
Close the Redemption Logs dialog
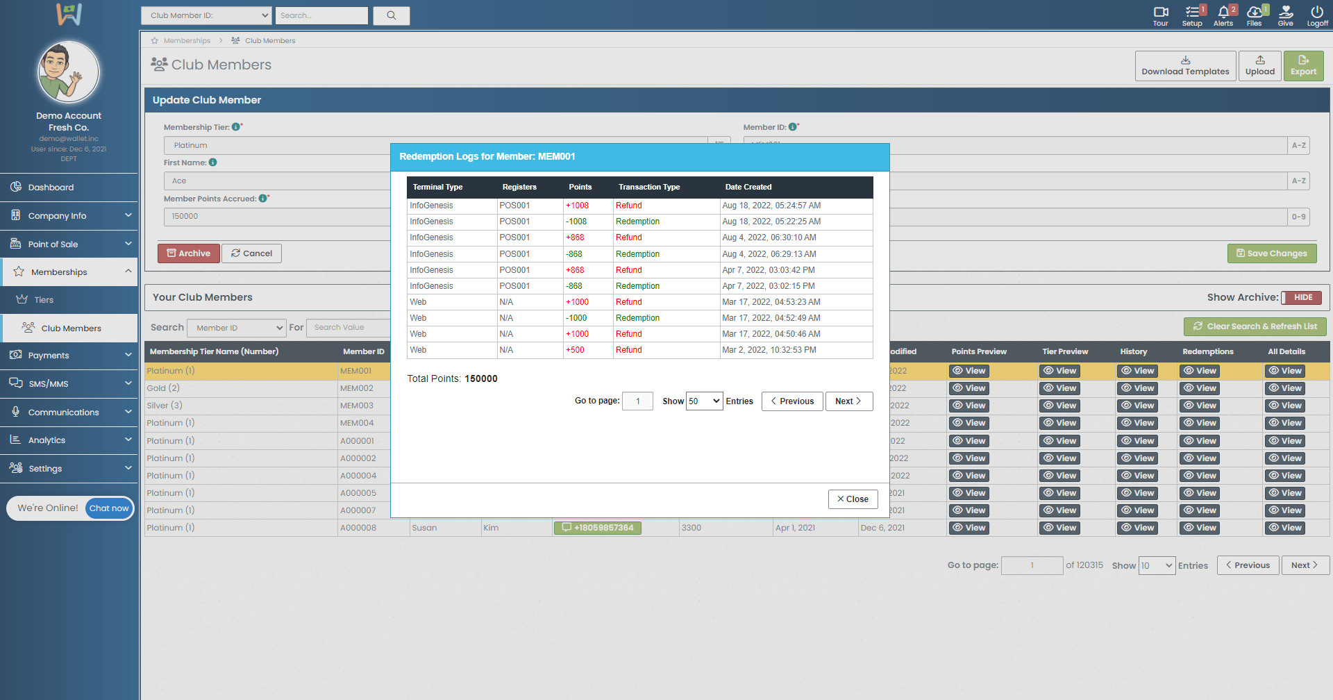pos(853,499)
